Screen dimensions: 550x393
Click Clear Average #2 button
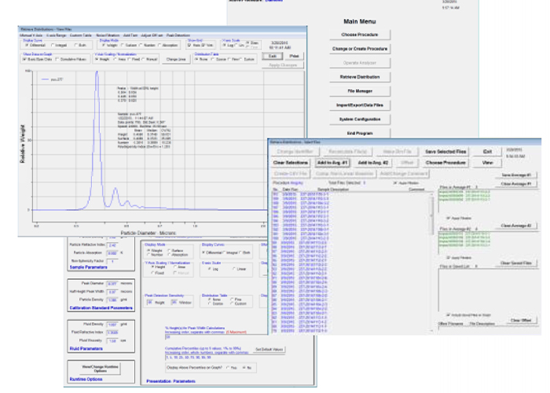516,226
